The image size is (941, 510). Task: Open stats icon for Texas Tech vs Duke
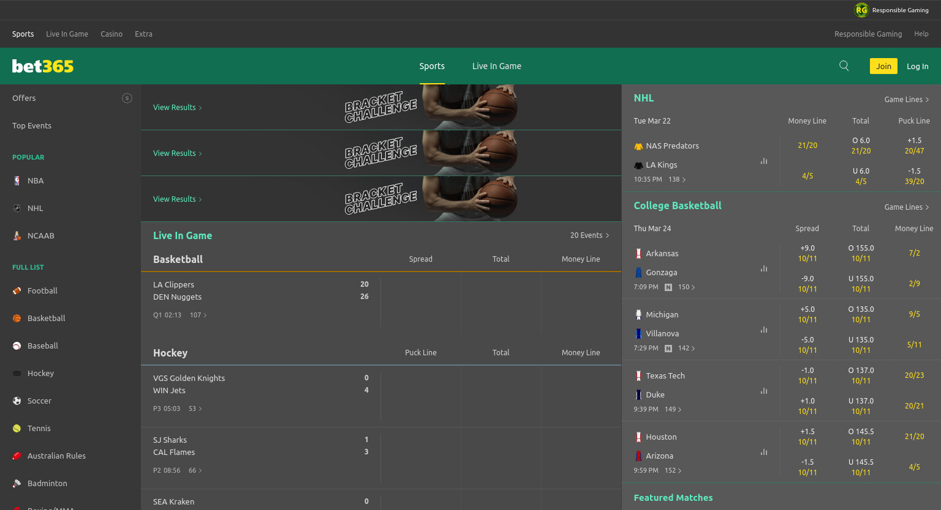coord(764,391)
